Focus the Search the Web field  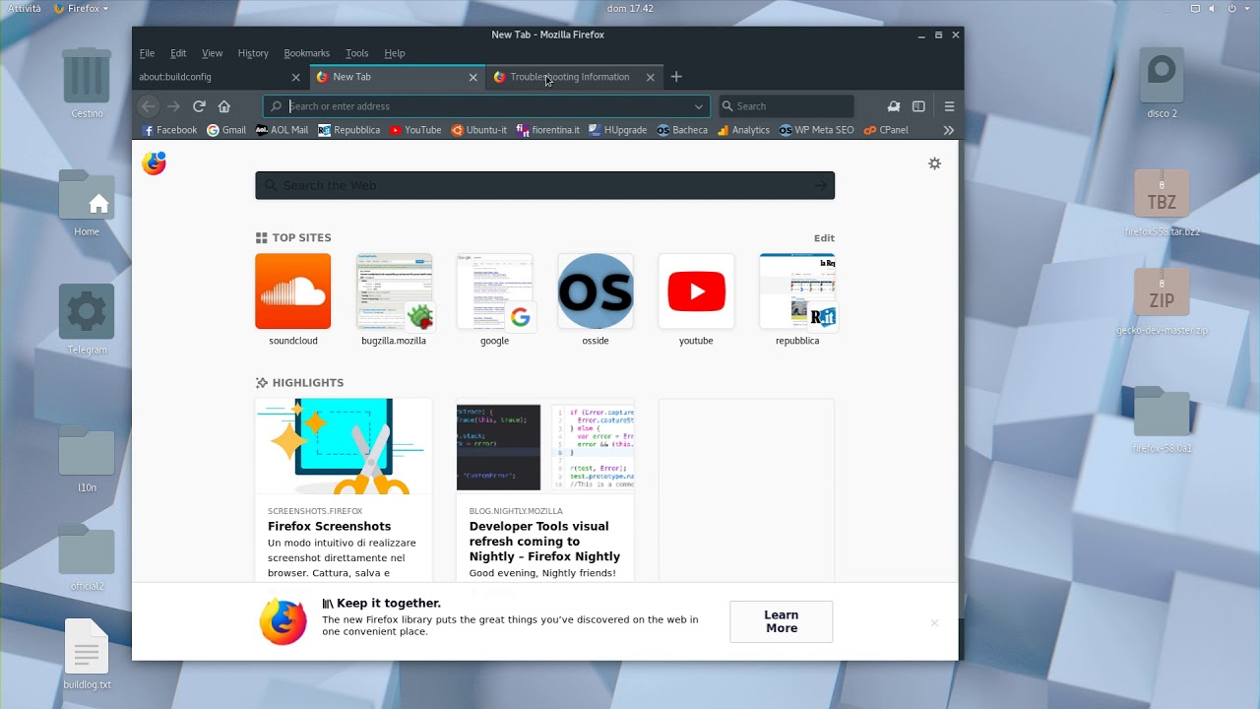pos(545,185)
